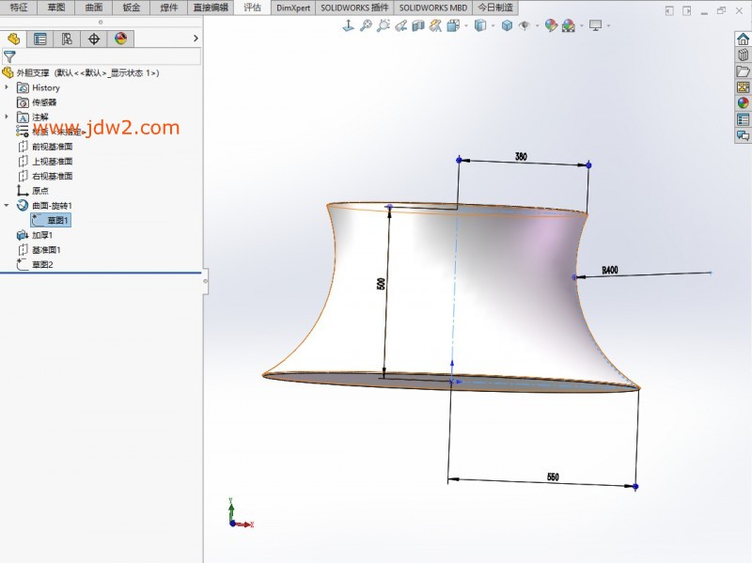Expand the manager tabs panel chevron
The image size is (752, 563).
pyautogui.click(x=196, y=39)
